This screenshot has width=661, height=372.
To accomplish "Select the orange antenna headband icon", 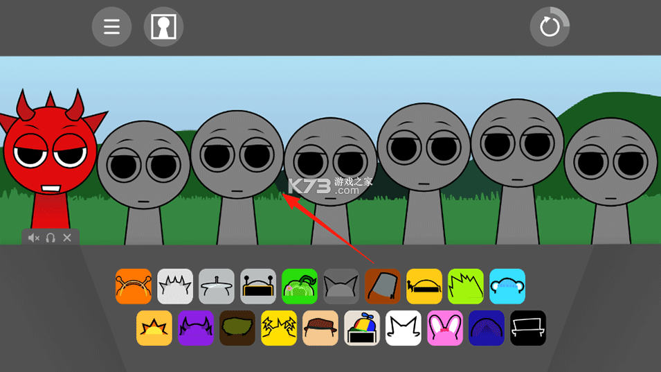I will tap(134, 286).
